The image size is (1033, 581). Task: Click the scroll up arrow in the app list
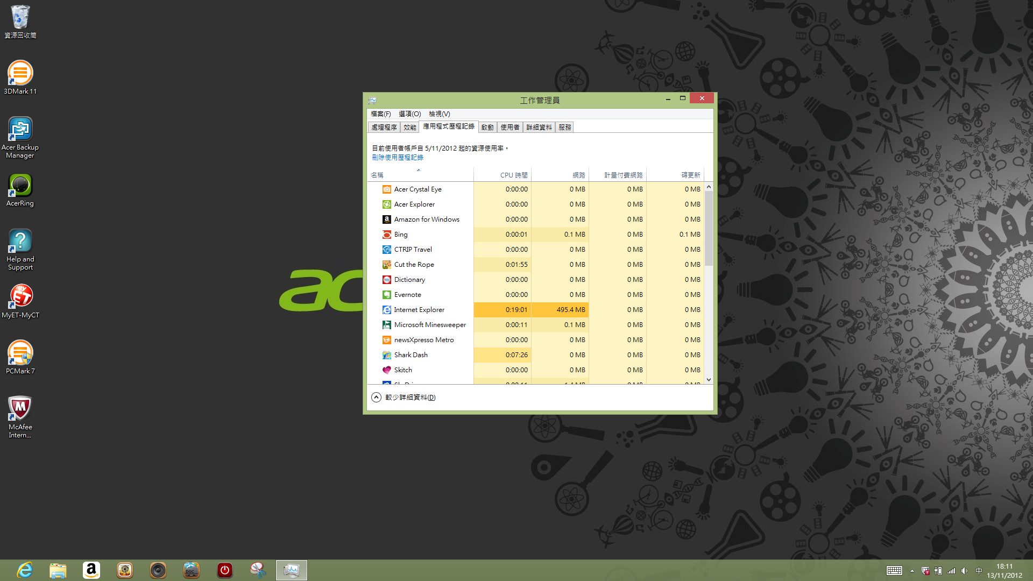[709, 187]
